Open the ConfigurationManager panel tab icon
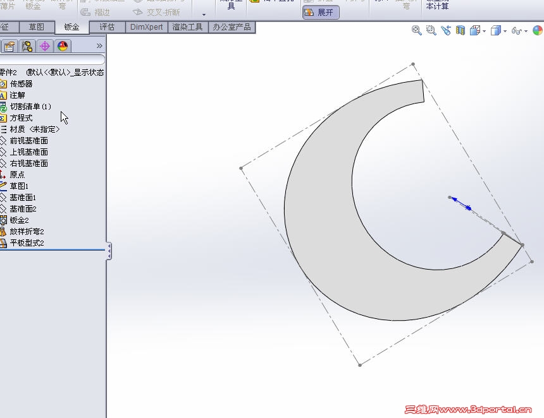Screen dimensions: 544x418 (27, 46)
